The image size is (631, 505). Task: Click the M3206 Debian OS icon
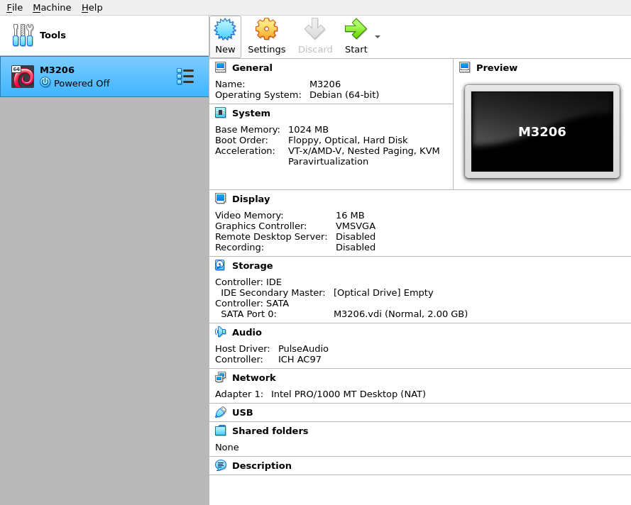[23, 77]
